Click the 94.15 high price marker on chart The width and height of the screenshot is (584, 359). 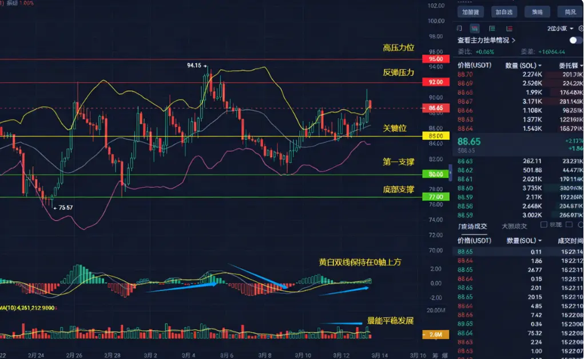tap(197, 66)
